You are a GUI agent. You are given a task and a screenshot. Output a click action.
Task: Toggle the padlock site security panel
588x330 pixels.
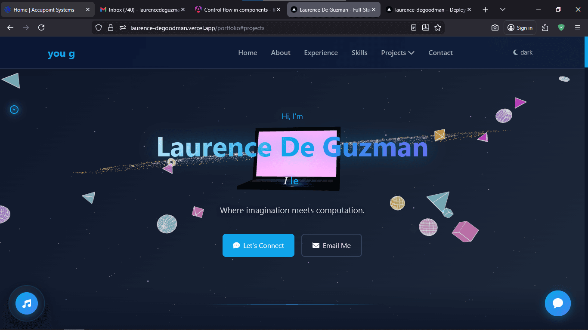[111, 27]
